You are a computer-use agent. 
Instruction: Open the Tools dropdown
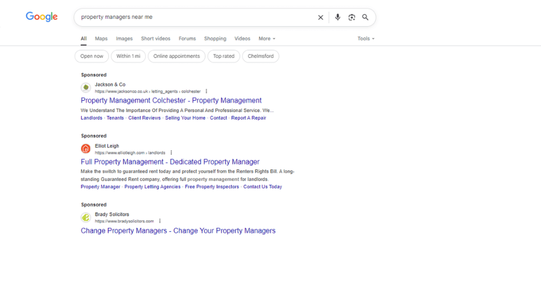(x=366, y=38)
